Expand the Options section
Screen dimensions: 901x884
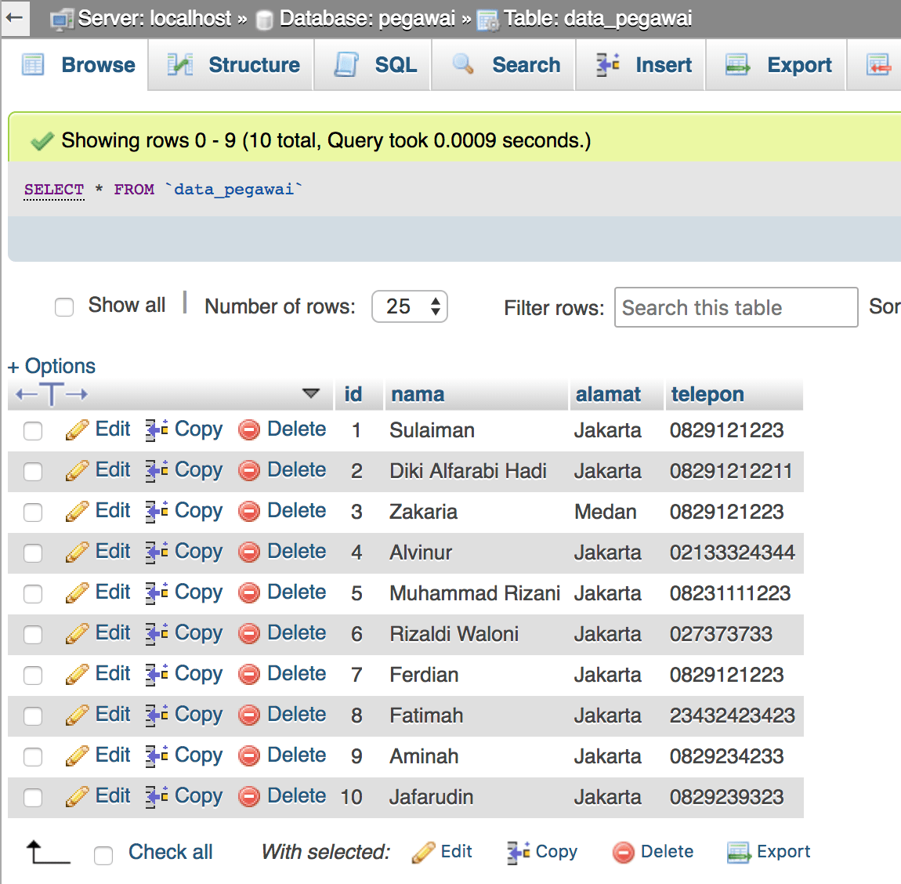point(52,366)
